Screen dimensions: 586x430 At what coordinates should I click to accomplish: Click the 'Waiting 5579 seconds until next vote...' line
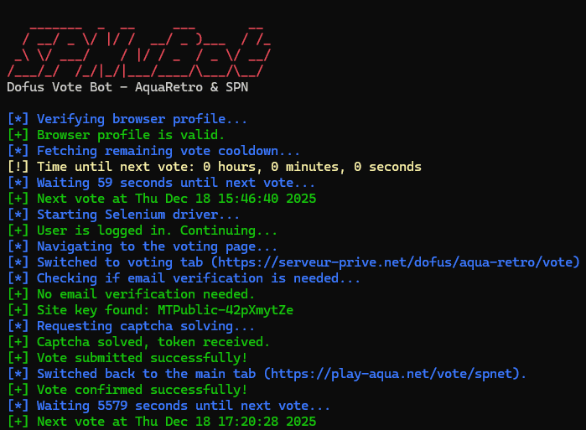click(x=169, y=406)
